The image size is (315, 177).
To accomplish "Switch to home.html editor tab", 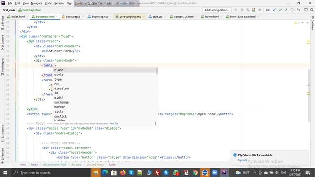I will 212,17.
